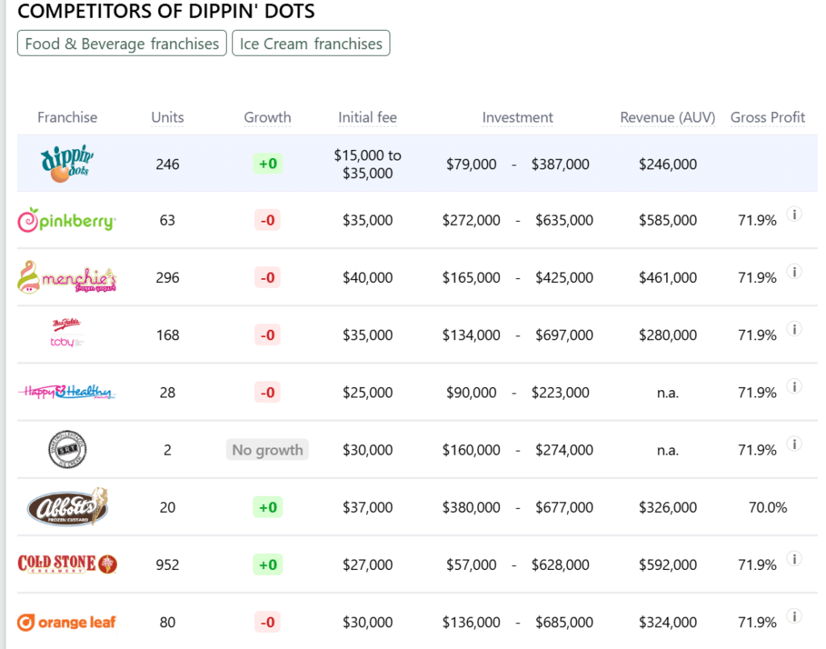Show gross profit info for Cold Stone row
This screenshot has height=649, width=826.
click(795, 559)
